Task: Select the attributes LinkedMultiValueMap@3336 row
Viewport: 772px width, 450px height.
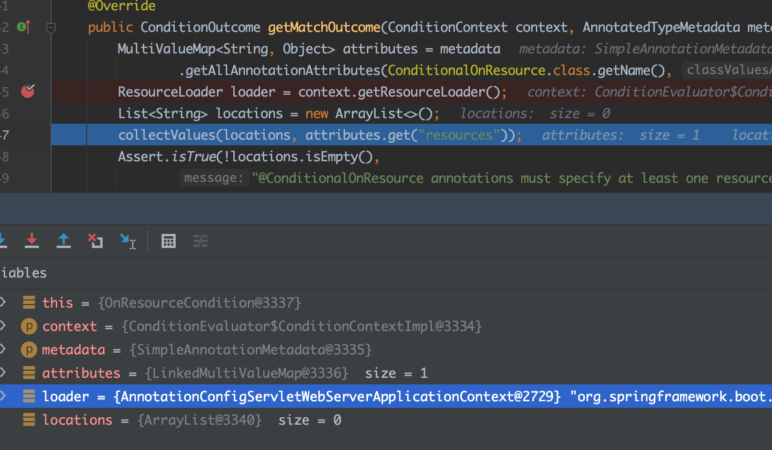Action: 386,373
